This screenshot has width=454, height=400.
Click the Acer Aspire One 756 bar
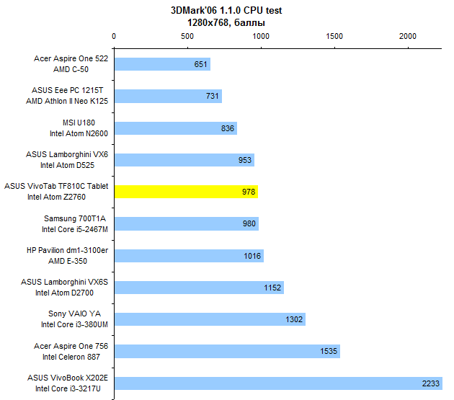pyautogui.click(x=227, y=351)
